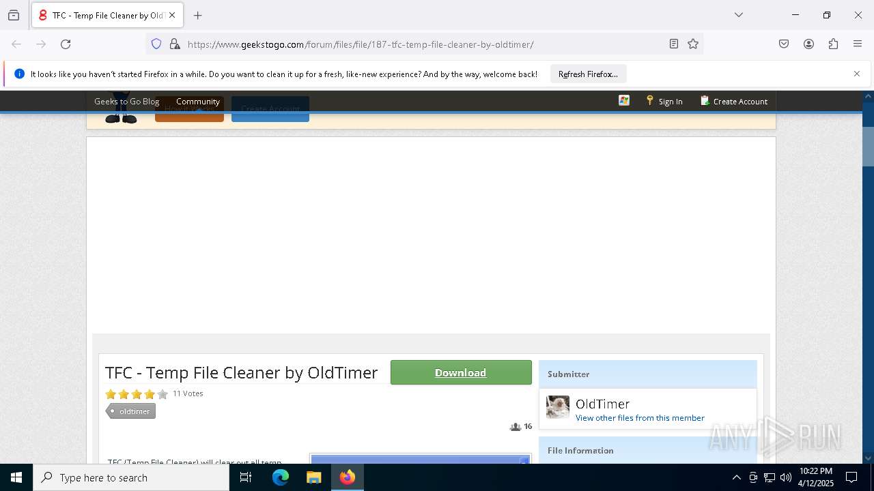Close the TFC Temp File Cleaner tab
The image size is (874, 491).
pyautogui.click(x=172, y=15)
